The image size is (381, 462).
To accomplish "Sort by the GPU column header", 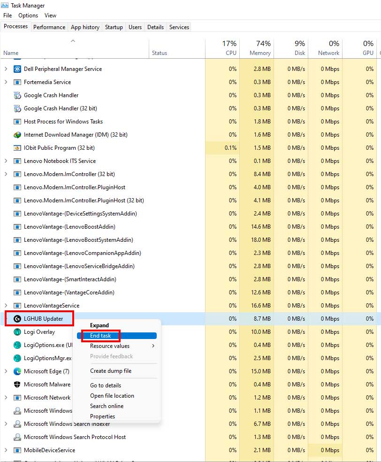I will (359, 48).
